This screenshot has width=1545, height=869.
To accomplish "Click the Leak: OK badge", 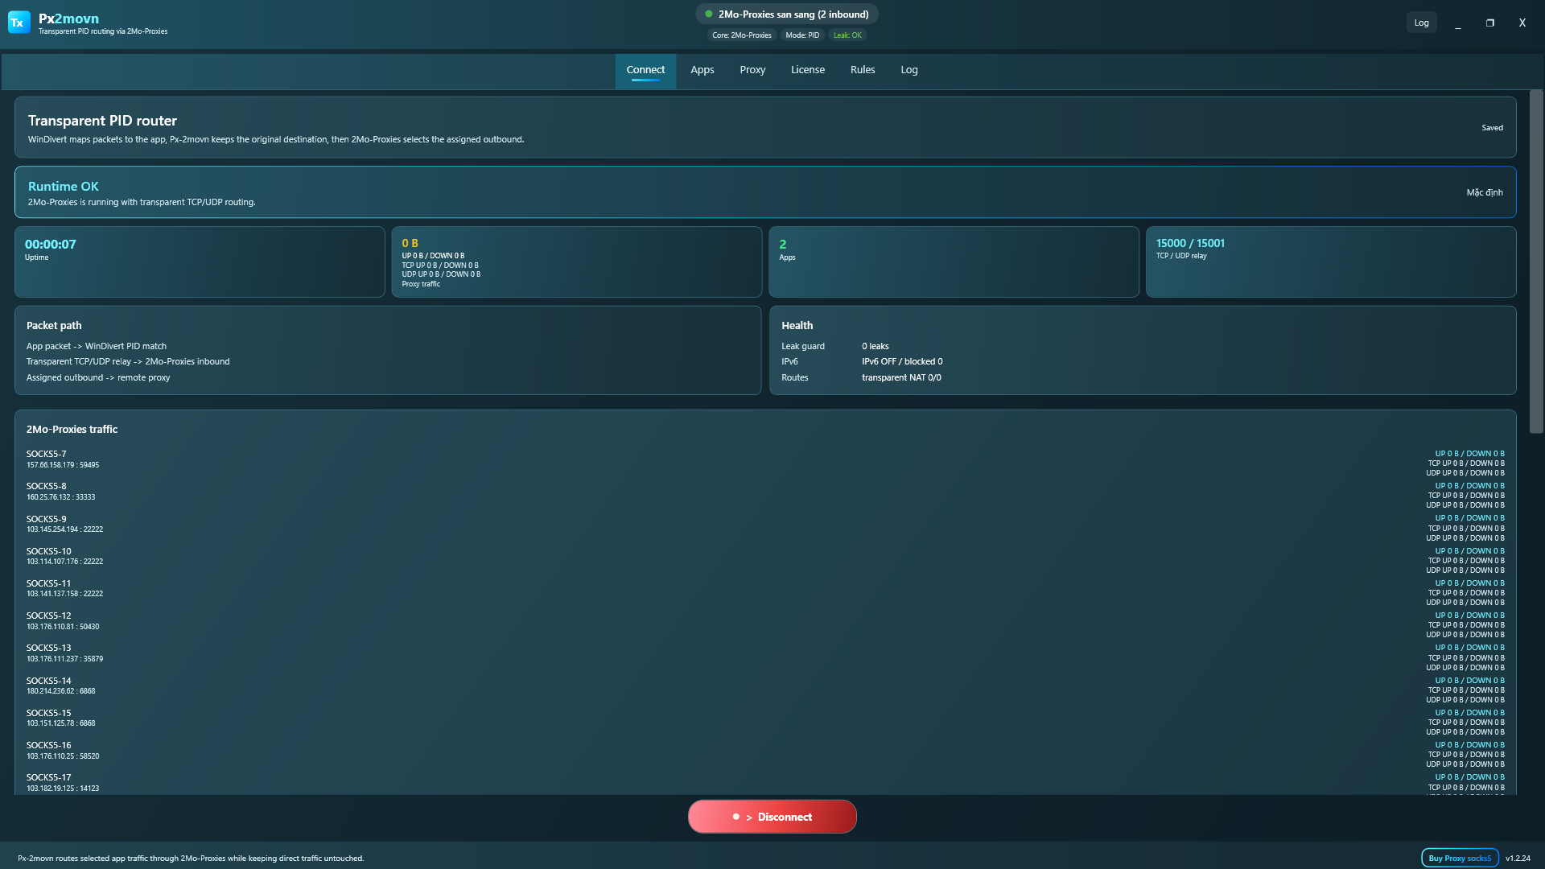I will [847, 35].
